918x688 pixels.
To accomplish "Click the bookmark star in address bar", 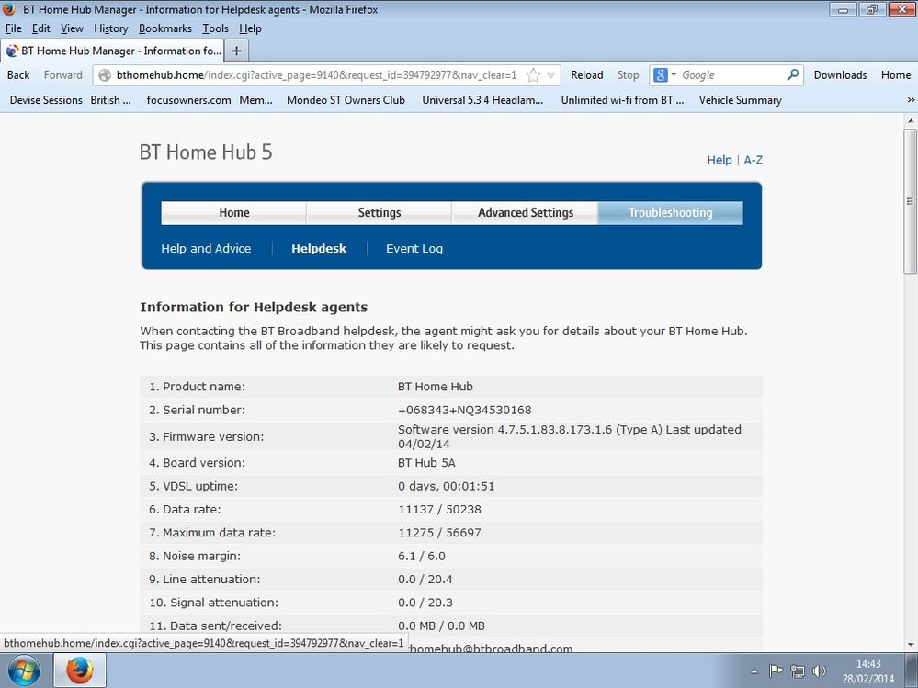I will pyautogui.click(x=533, y=75).
